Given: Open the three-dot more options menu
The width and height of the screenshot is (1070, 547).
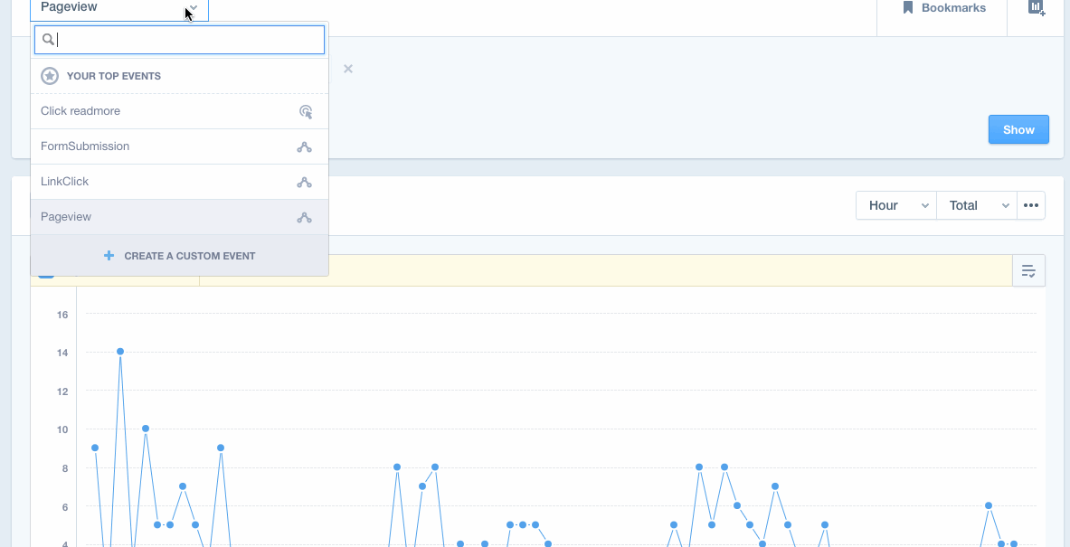Looking at the screenshot, I should click(x=1031, y=205).
